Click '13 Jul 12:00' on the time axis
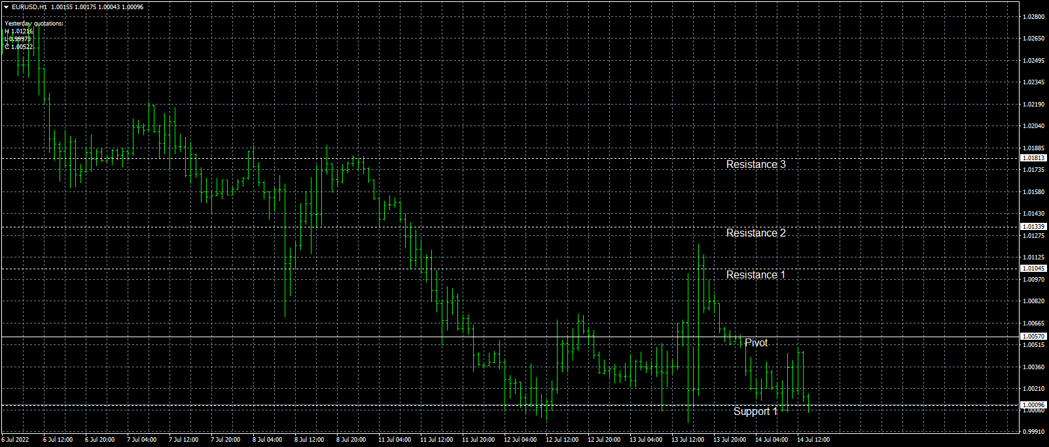Viewport: 1049px width, 447px height. point(688,440)
